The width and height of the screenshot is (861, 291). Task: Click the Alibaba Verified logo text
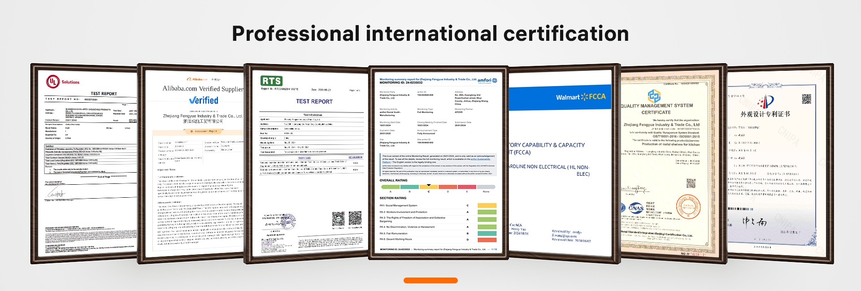tap(204, 100)
